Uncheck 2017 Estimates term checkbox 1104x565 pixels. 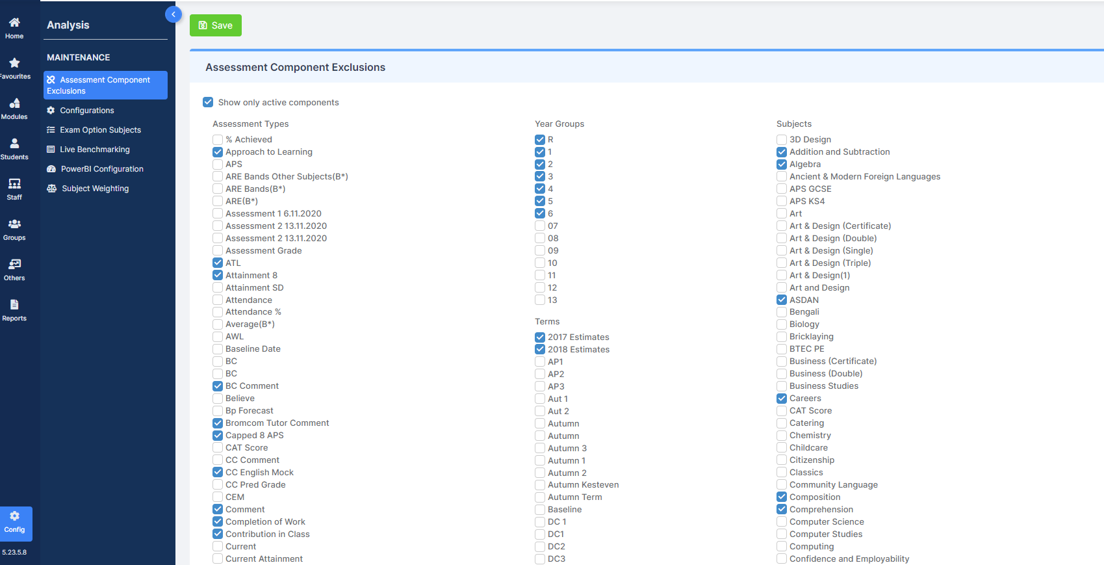(x=540, y=337)
